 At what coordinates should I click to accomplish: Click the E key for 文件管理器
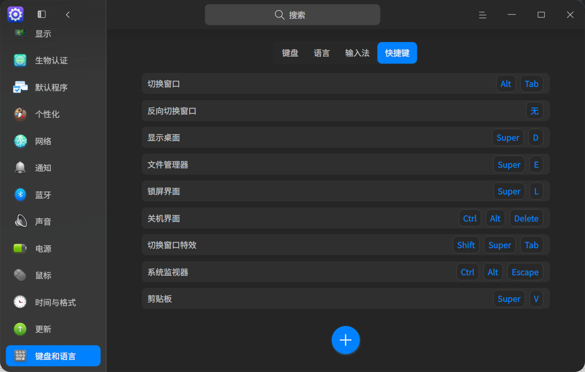click(536, 165)
